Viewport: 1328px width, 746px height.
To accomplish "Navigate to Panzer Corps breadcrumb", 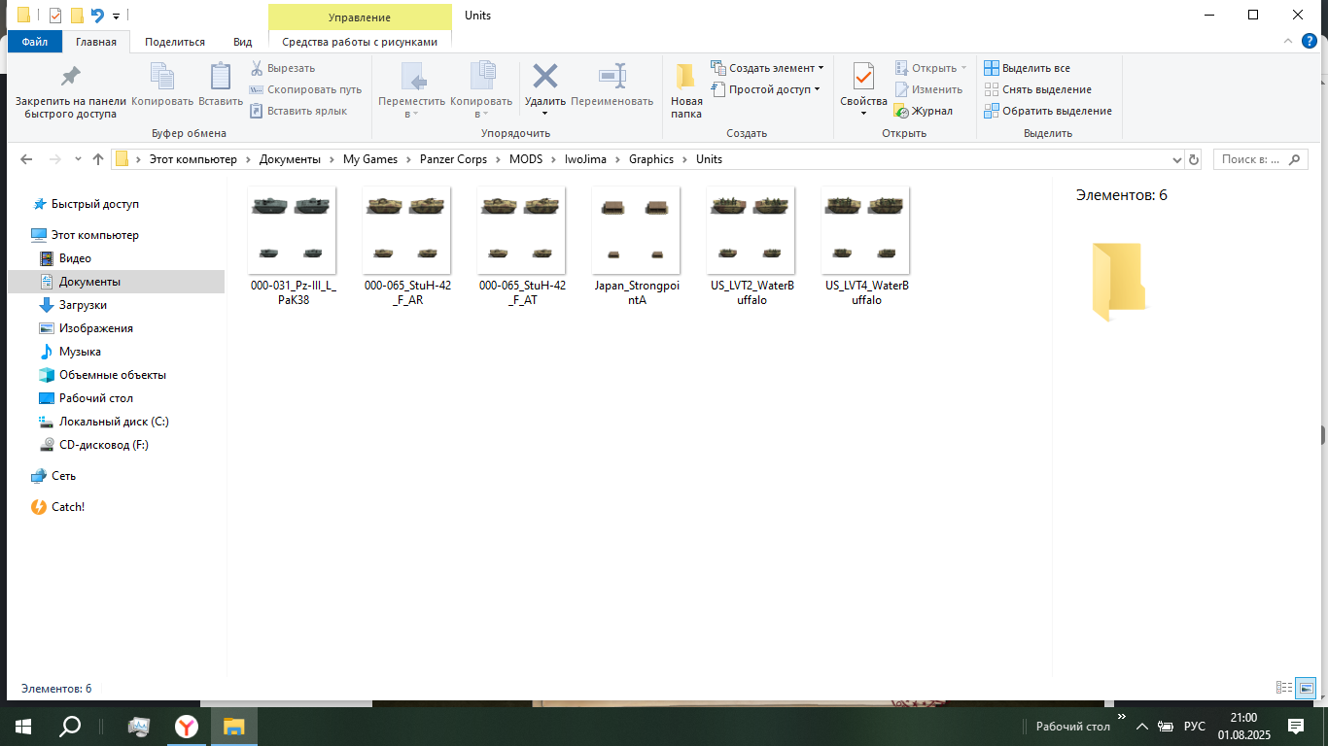I will [x=454, y=159].
